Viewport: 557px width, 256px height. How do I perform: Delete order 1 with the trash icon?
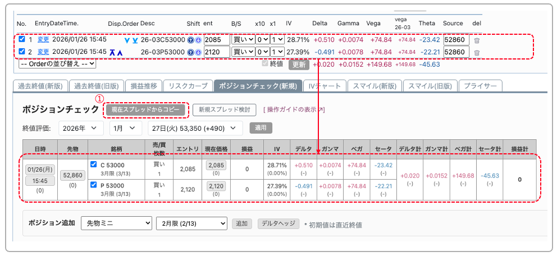coord(477,40)
